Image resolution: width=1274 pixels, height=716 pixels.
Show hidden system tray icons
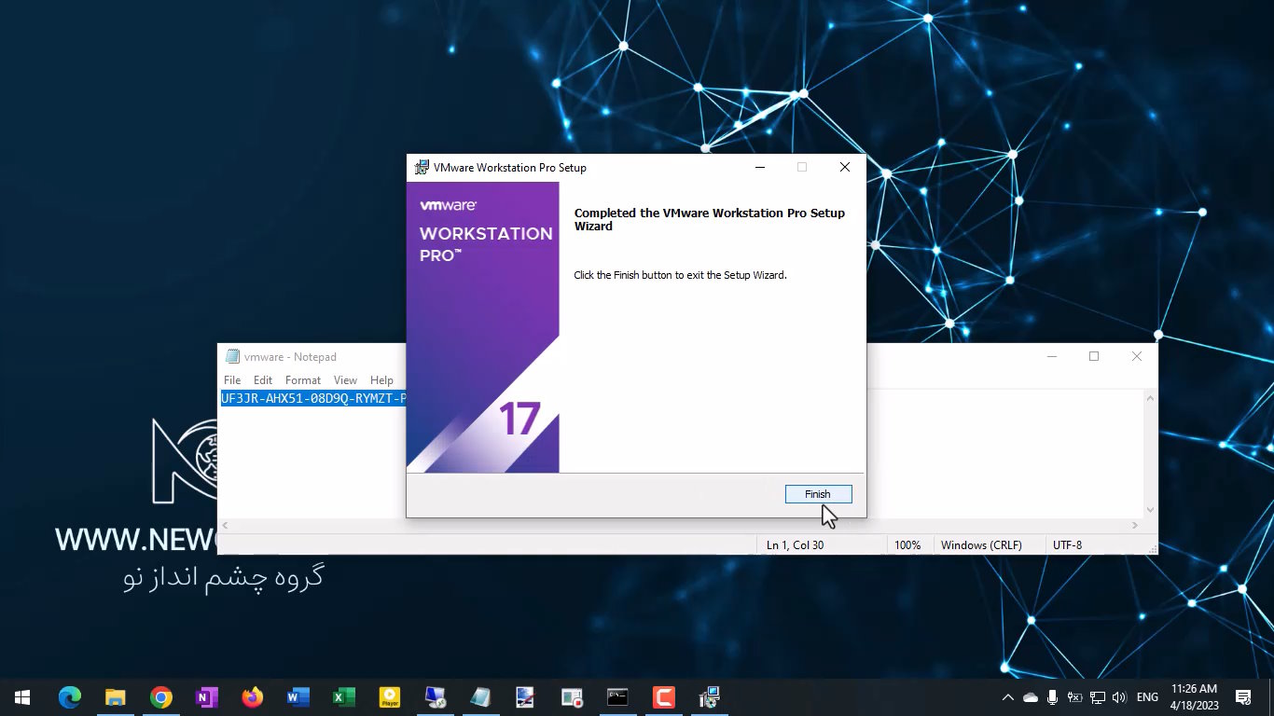(x=1008, y=697)
